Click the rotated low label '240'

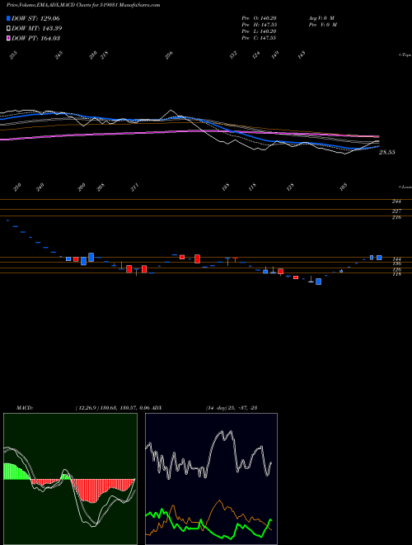40,187
